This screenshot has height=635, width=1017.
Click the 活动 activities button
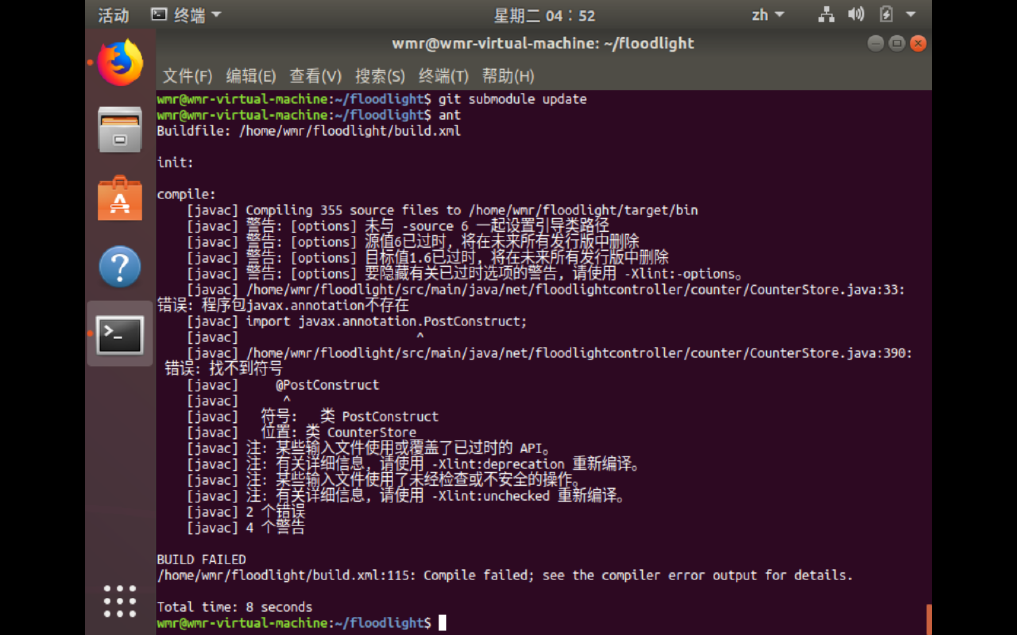pyautogui.click(x=114, y=15)
